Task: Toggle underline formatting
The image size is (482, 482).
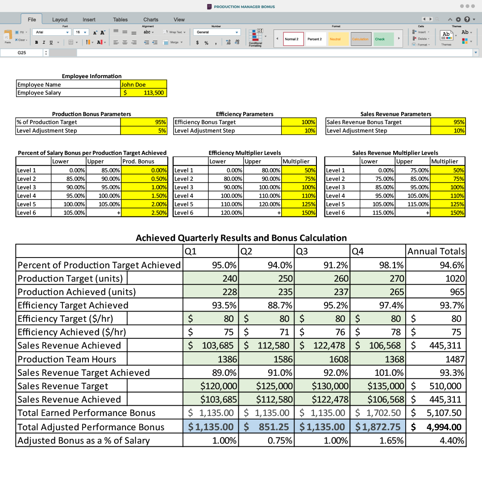Action: [x=51, y=42]
